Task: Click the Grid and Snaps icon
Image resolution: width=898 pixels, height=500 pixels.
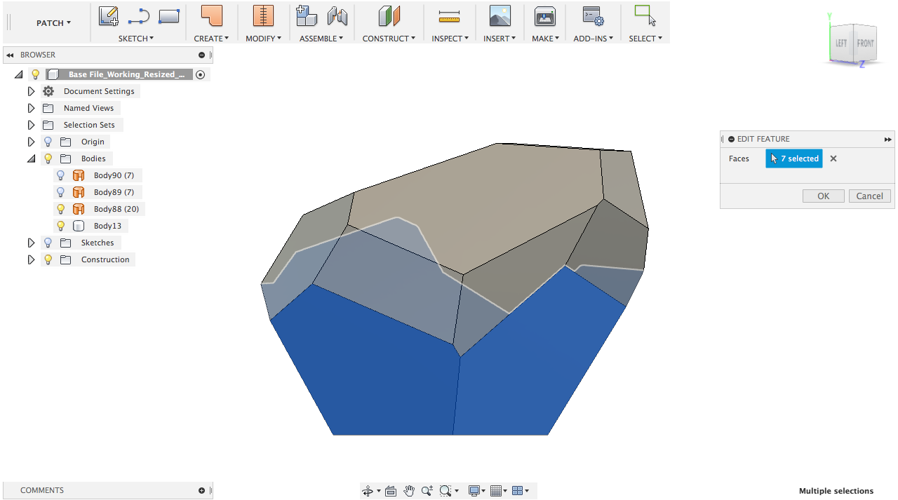Action: pyautogui.click(x=496, y=491)
